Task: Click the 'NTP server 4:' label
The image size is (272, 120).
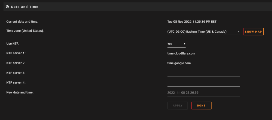Action: [16, 83]
